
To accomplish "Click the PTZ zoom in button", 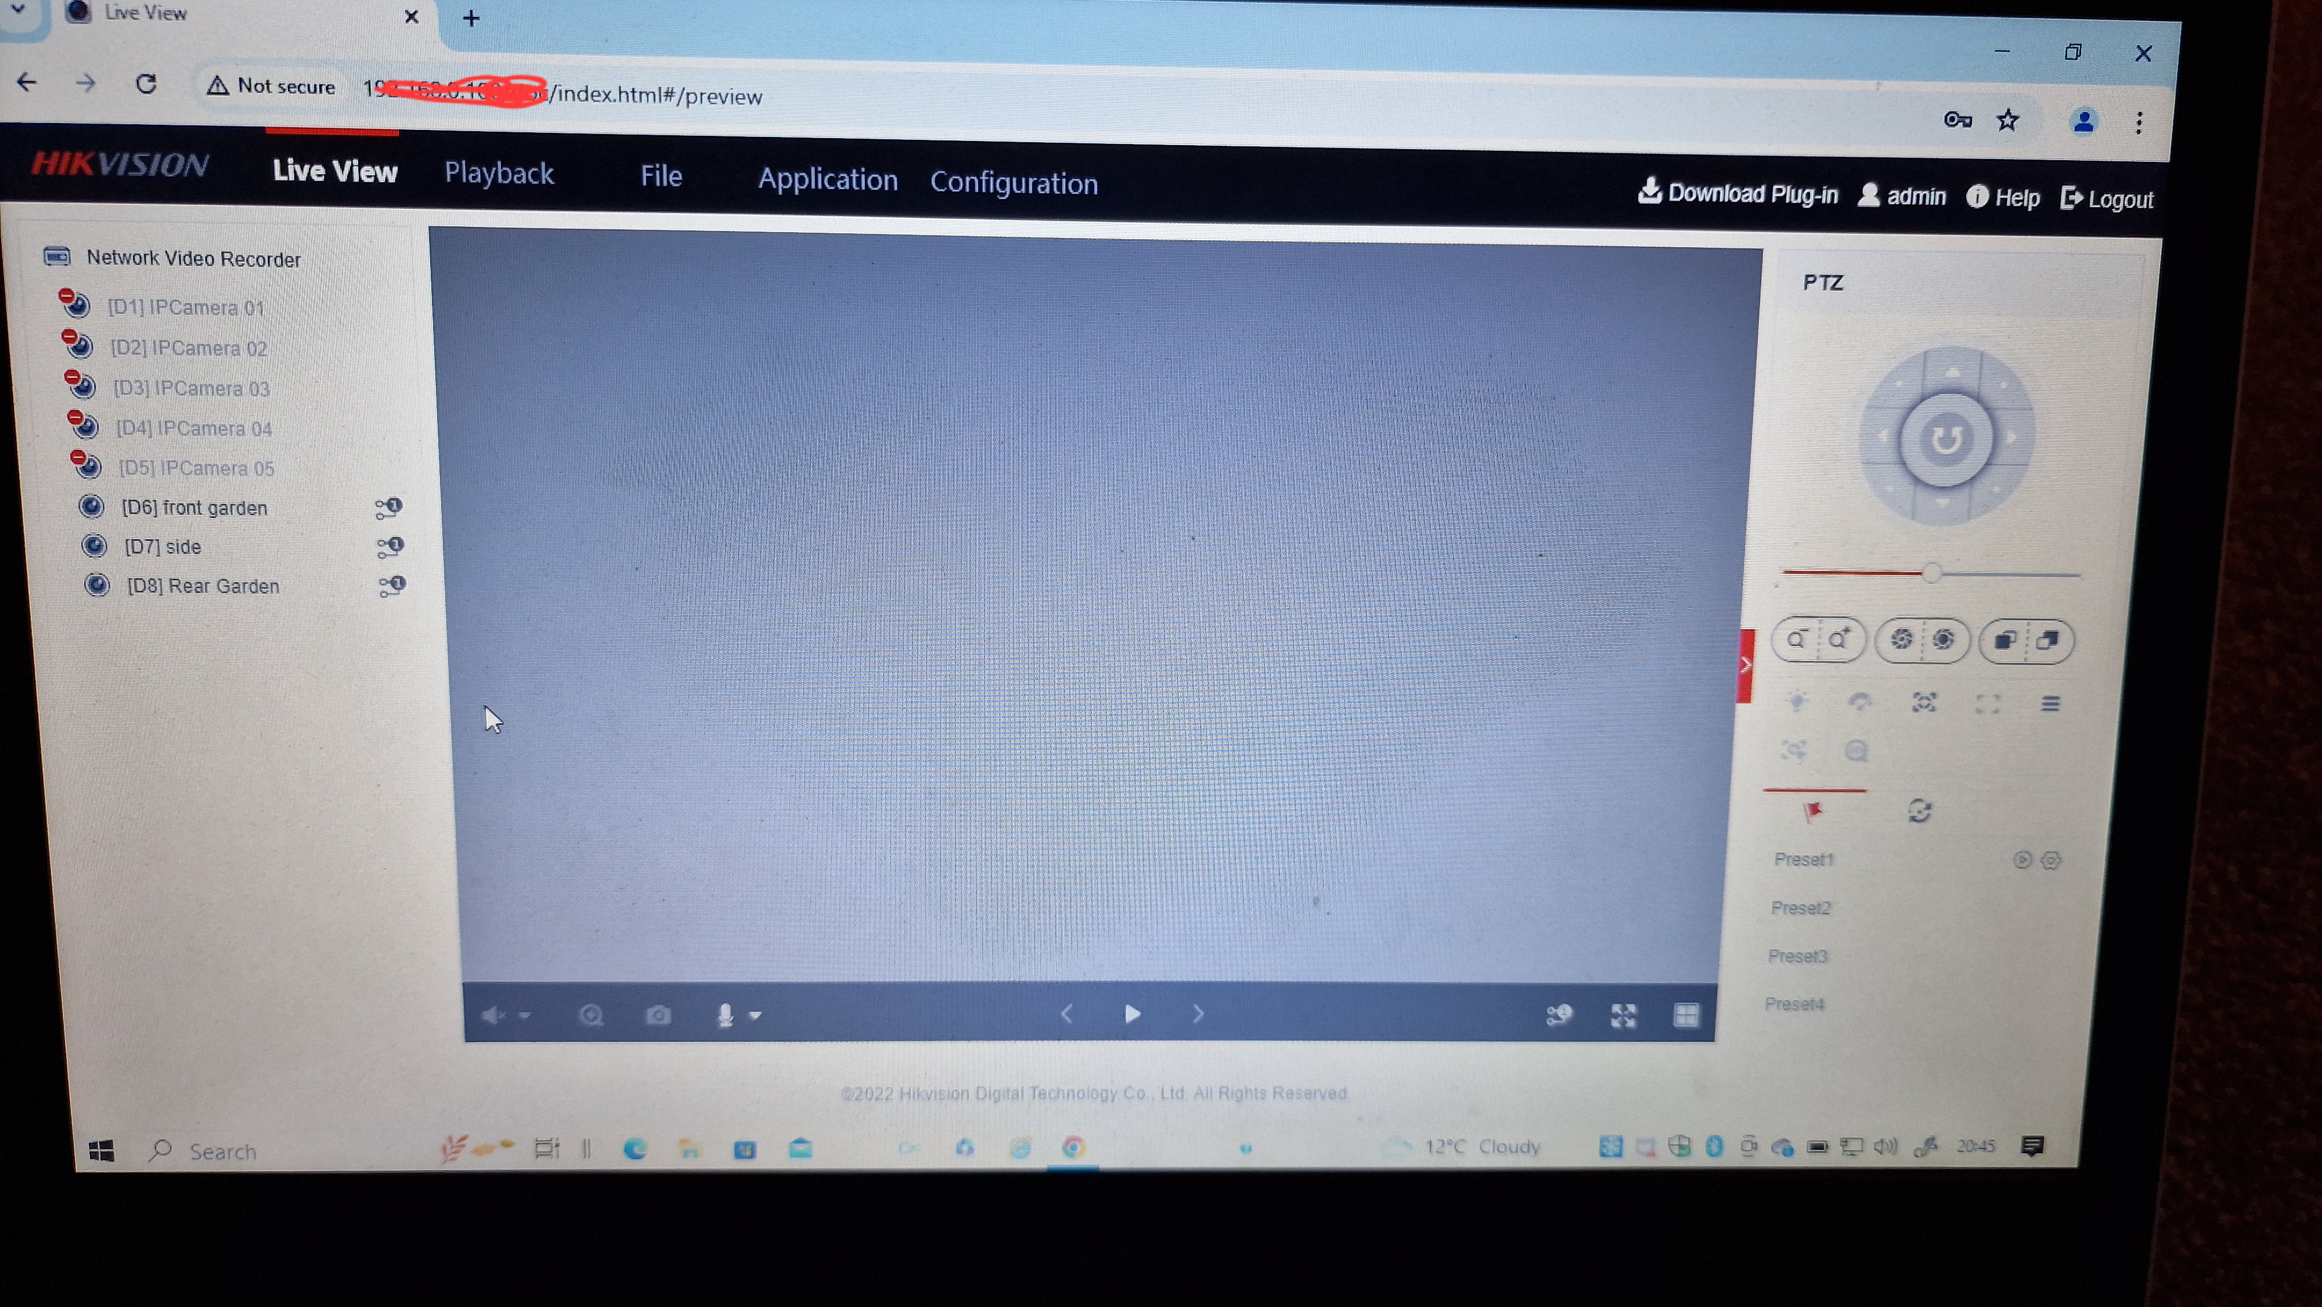I will tap(1839, 640).
